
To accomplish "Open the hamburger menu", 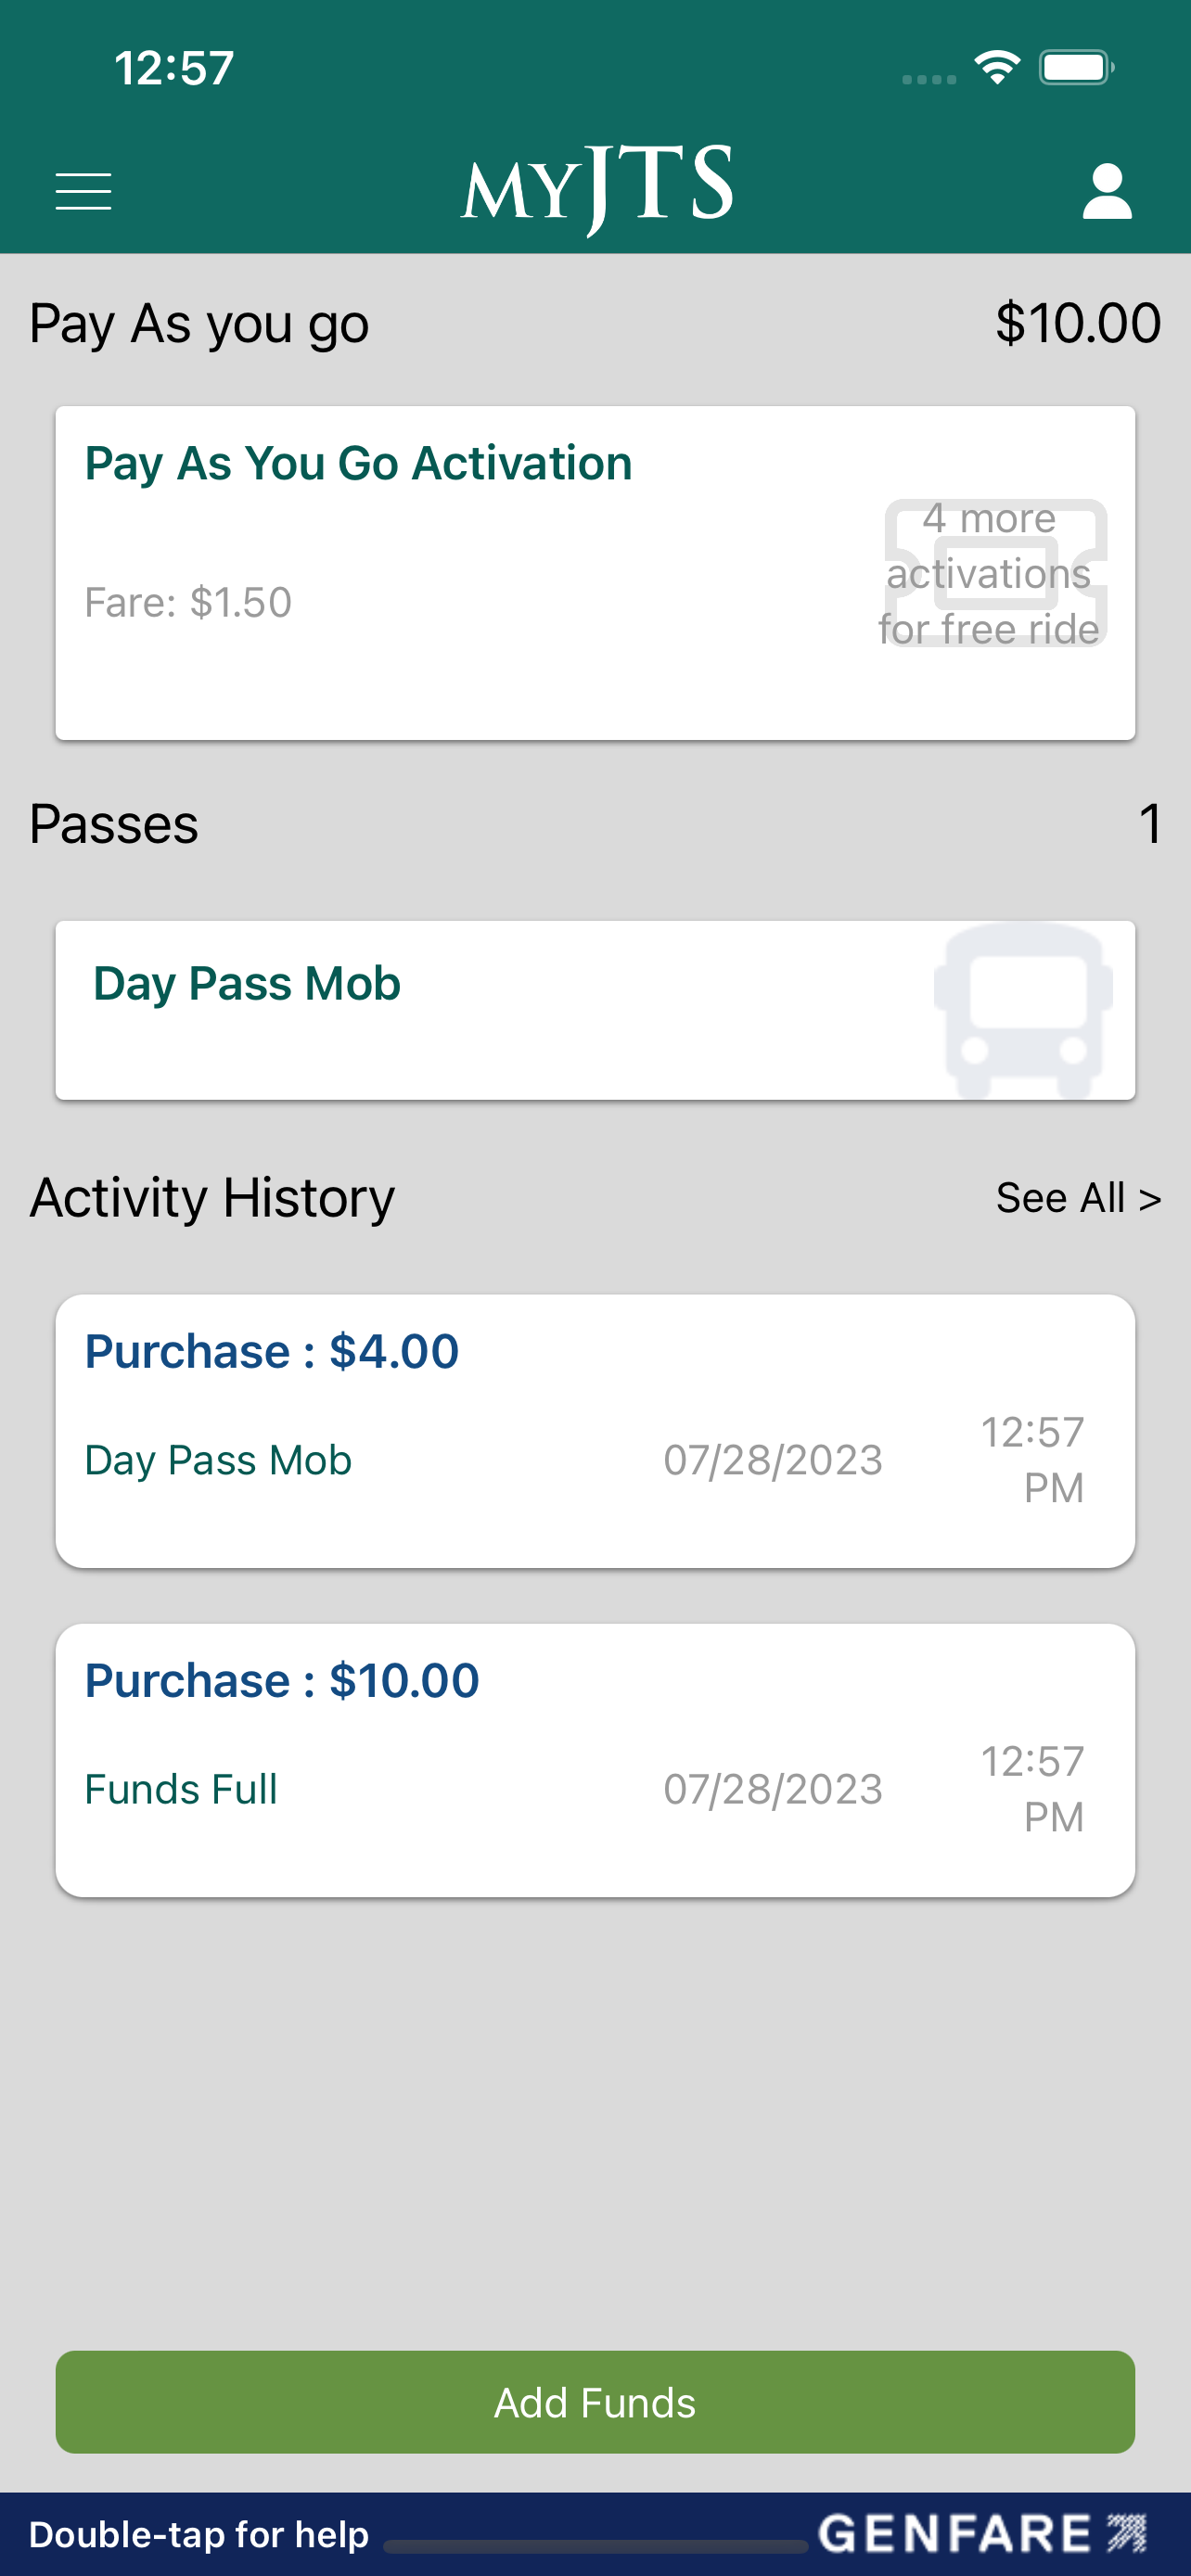I will pyautogui.click(x=83, y=191).
